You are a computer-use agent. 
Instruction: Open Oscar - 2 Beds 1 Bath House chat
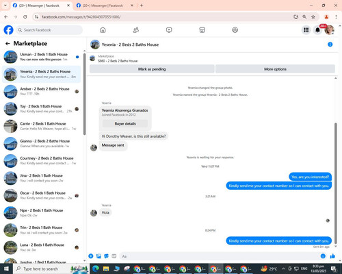(x=41, y=195)
